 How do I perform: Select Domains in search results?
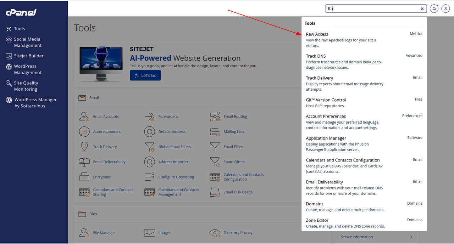click(364, 206)
